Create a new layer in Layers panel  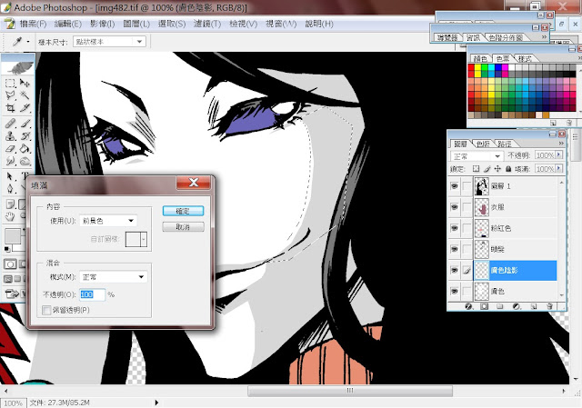534,307
